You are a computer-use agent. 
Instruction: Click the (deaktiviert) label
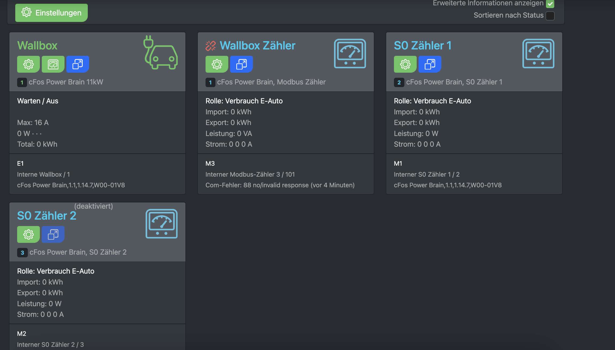point(93,206)
